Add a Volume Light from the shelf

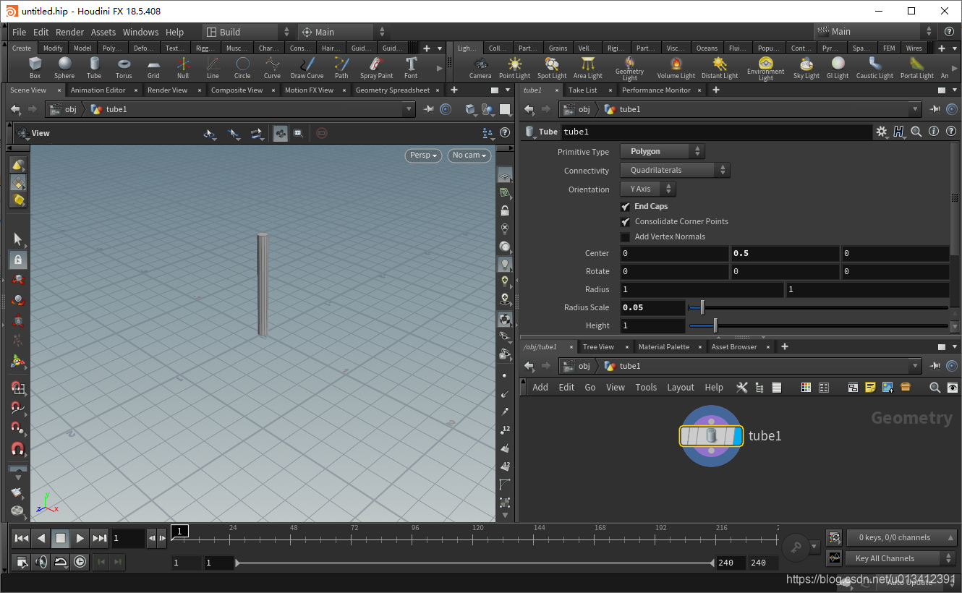pyautogui.click(x=676, y=68)
